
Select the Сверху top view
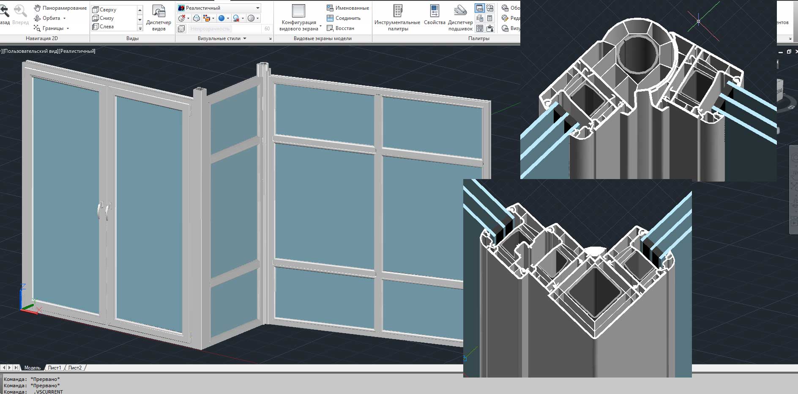108,9
